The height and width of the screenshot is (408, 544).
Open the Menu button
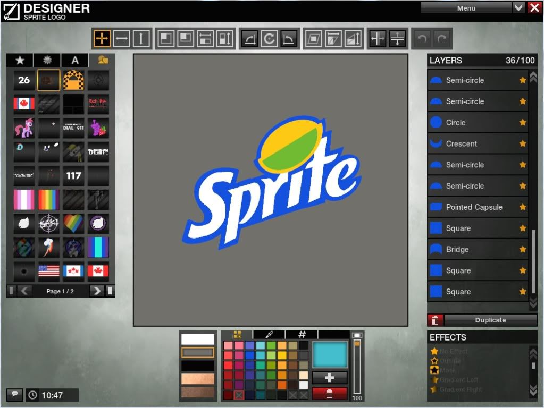(466, 8)
